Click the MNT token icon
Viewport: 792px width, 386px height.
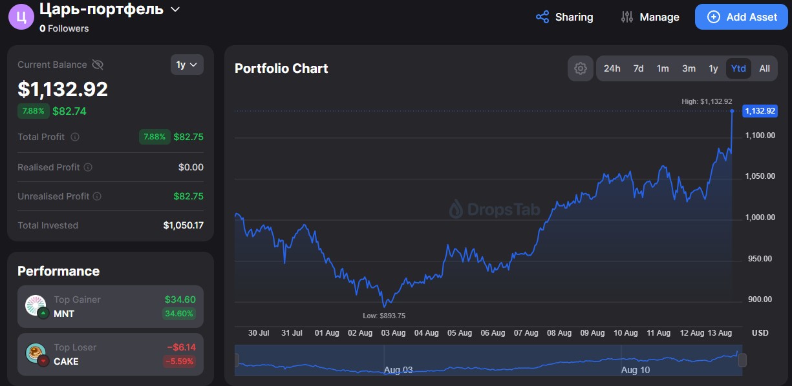pos(36,306)
